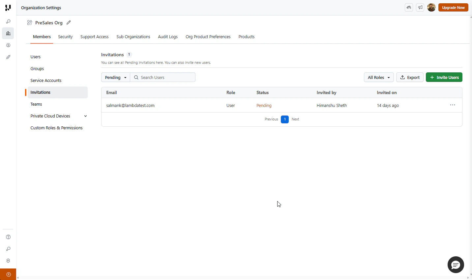The width and height of the screenshot is (472, 280).
Task: Click the horizontal scrollbar left arrow
Action: [x=18, y=278]
